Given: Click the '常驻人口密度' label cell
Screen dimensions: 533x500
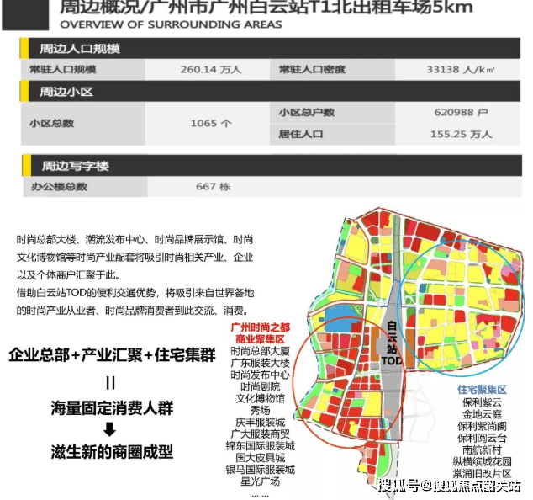Looking at the screenshot, I should pyautogui.click(x=332, y=70).
